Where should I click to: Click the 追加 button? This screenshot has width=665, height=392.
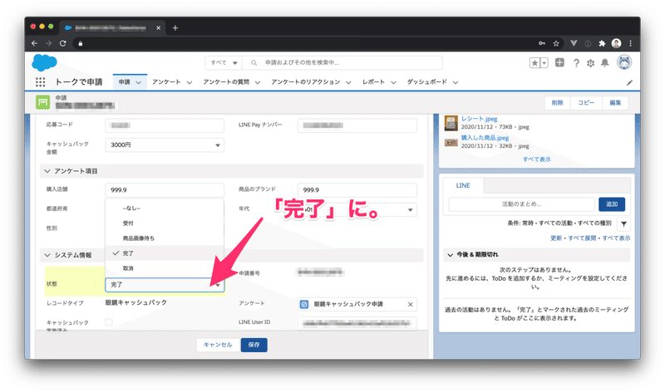click(612, 204)
